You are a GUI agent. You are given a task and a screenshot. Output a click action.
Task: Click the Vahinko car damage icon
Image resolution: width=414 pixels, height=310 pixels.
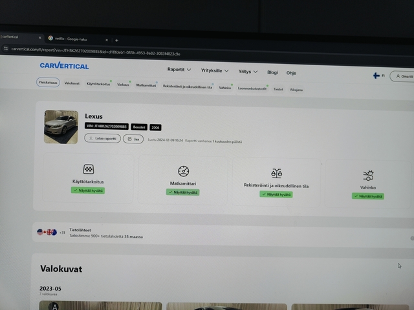tap(369, 175)
